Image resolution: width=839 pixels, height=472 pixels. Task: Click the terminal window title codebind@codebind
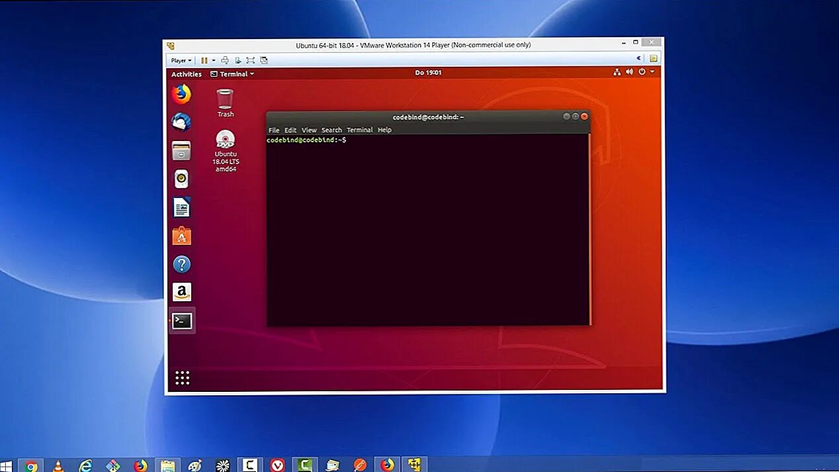pyautogui.click(x=428, y=117)
